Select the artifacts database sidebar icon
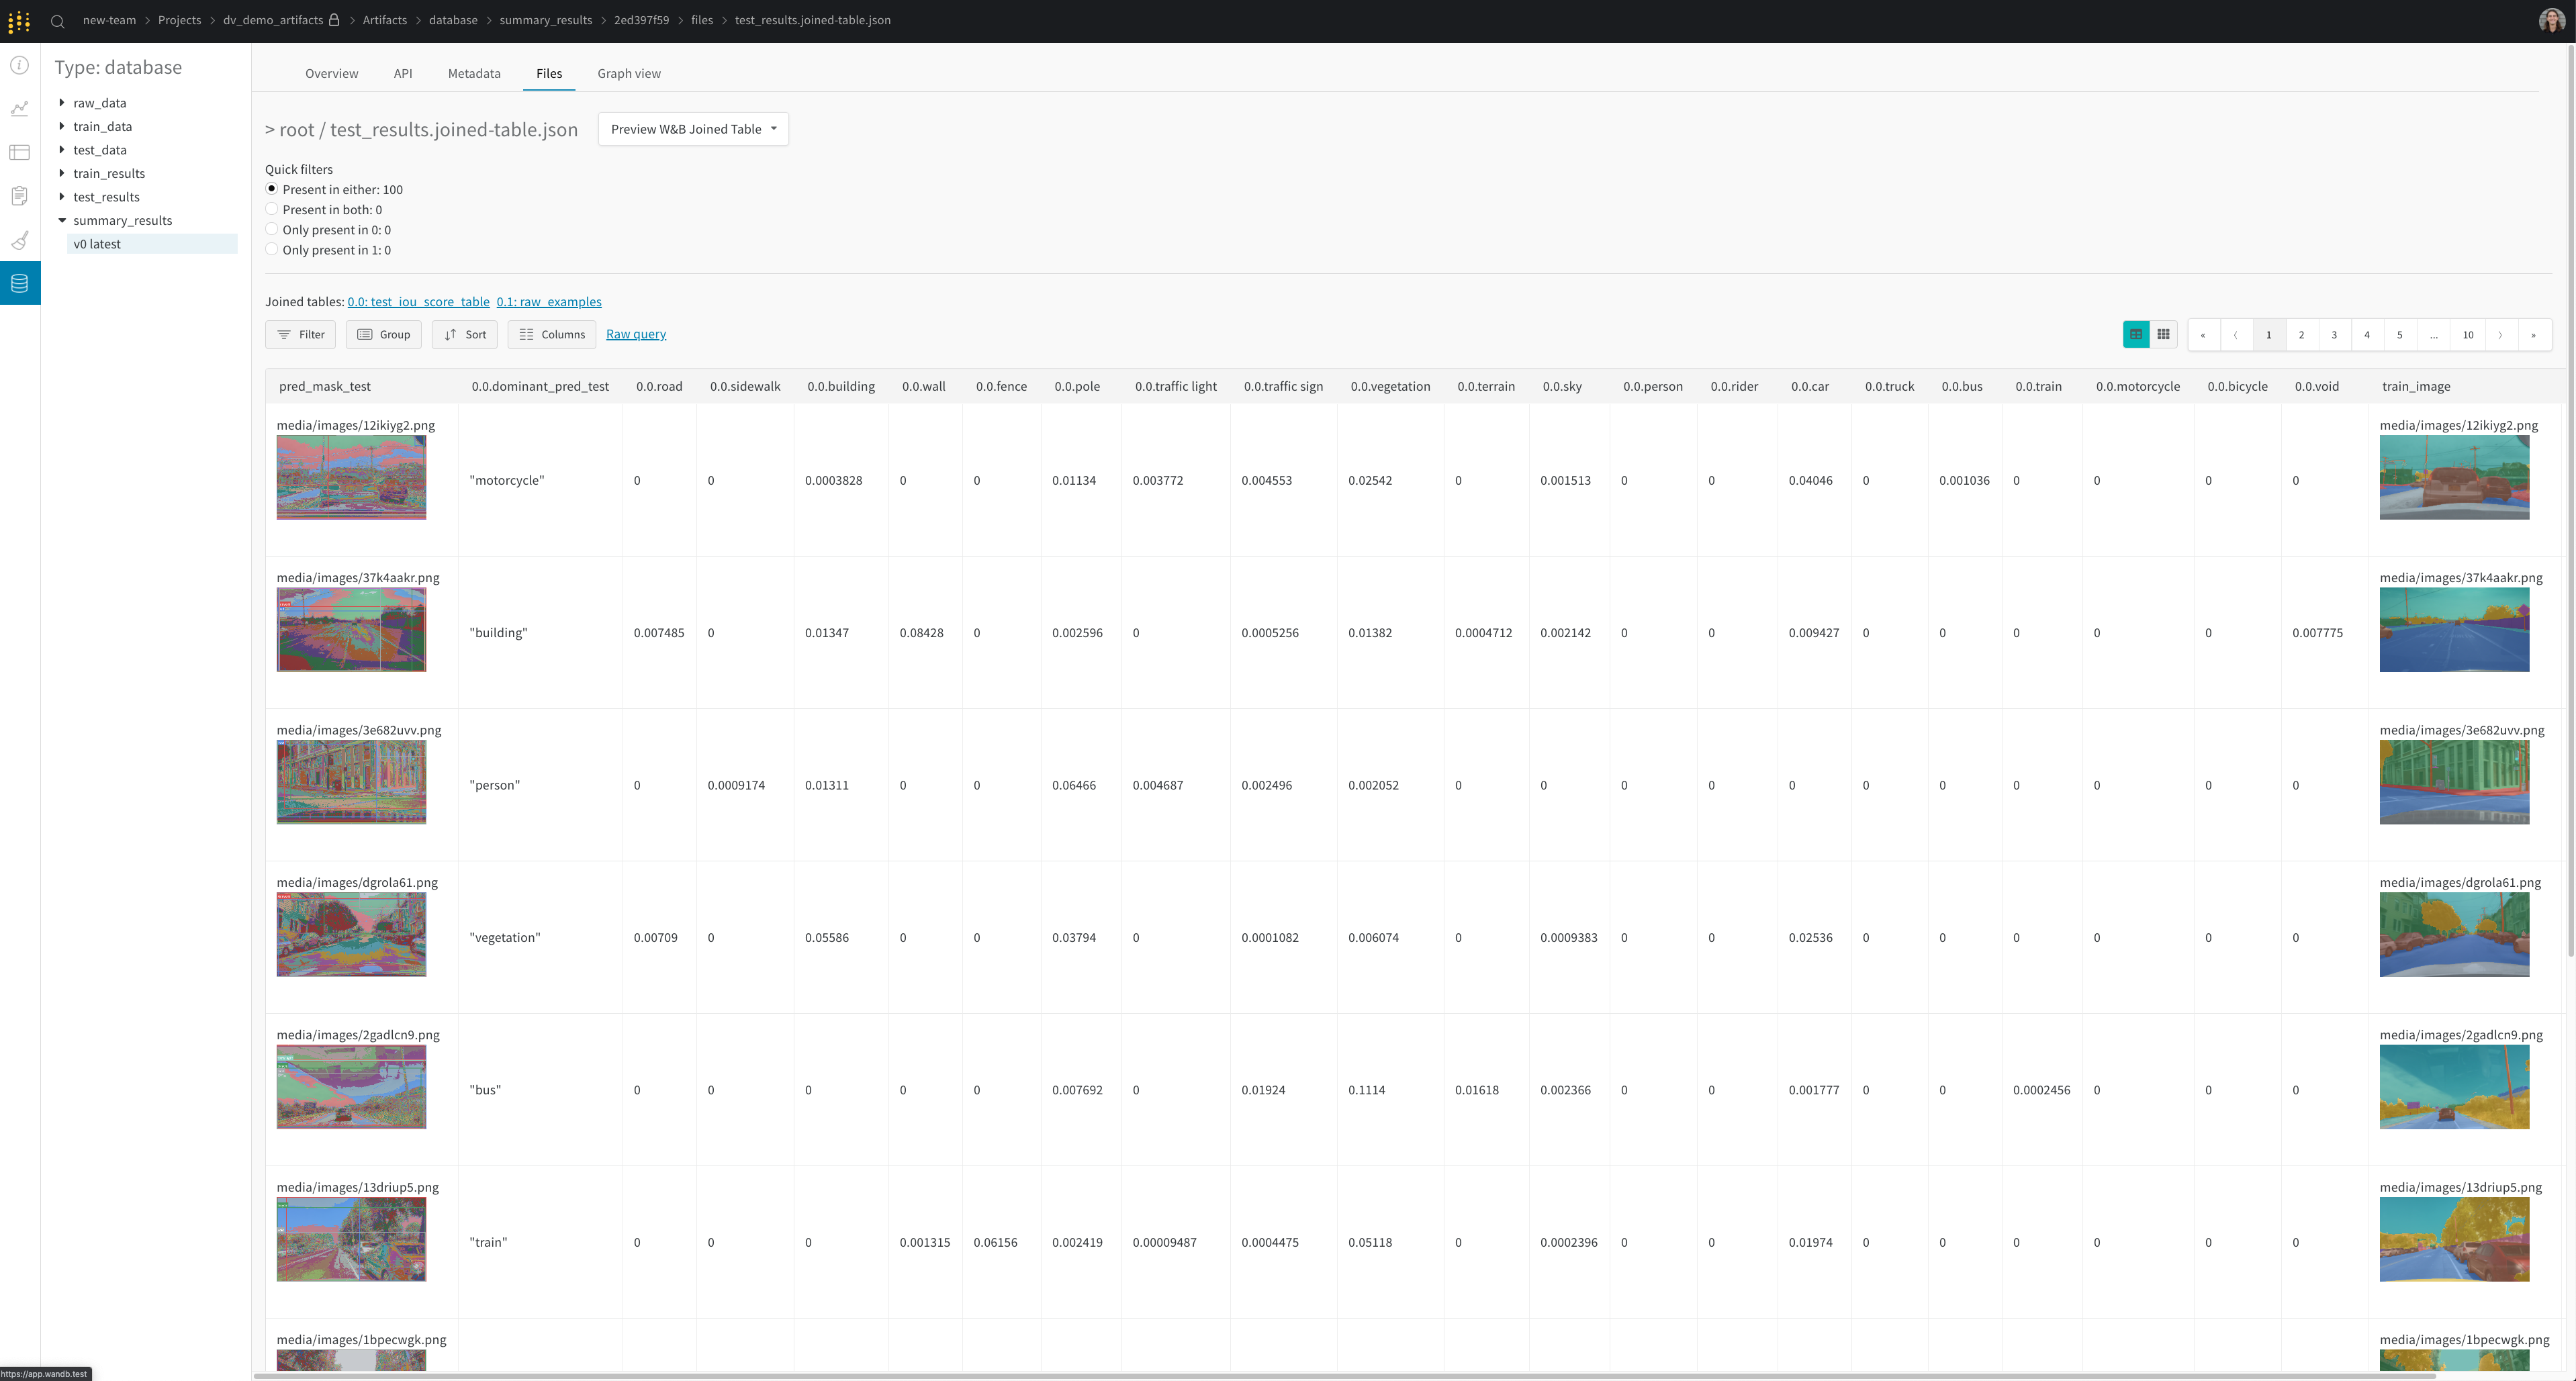The height and width of the screenshot is (1381, 2576). click(20, 283)
